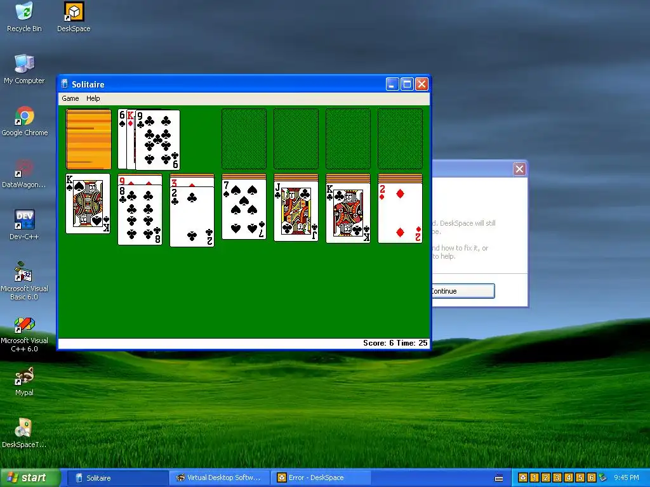Viewport: 650px width, 487px height.
Task: Switch to Error - DeskSpace taskbar button
Action: coord(321,478)
